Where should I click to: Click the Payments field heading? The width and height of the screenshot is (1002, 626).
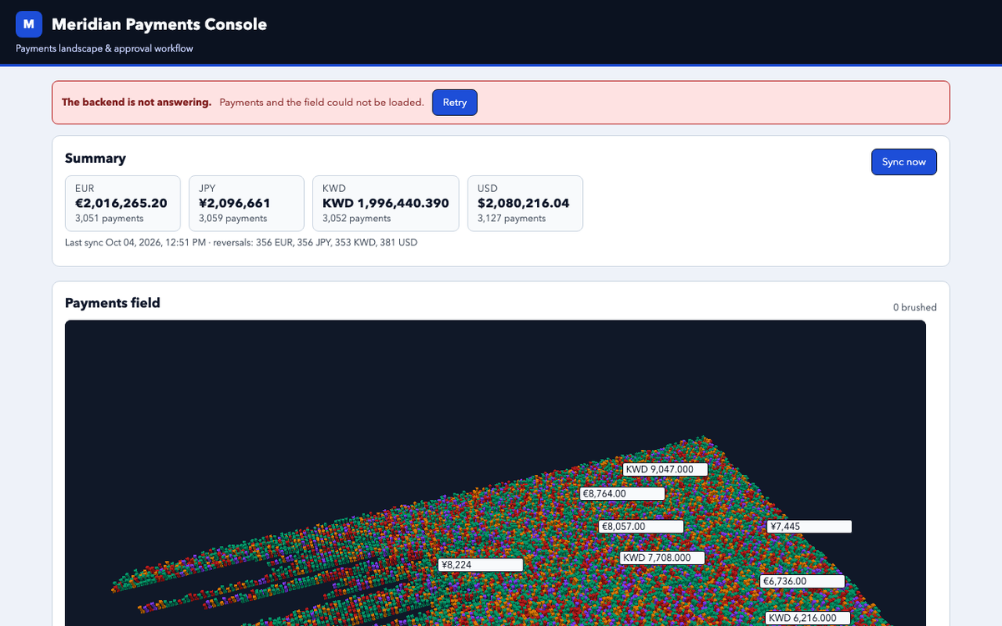point(113,303)
